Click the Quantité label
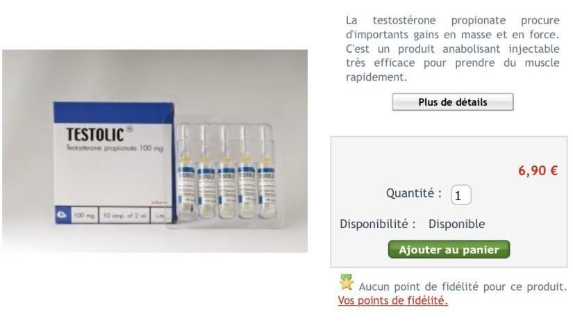Screen dimensions: 573x333 [414, 193]
